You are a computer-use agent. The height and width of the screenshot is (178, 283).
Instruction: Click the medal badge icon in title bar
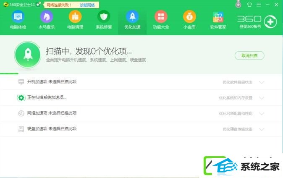pos(238,4)
